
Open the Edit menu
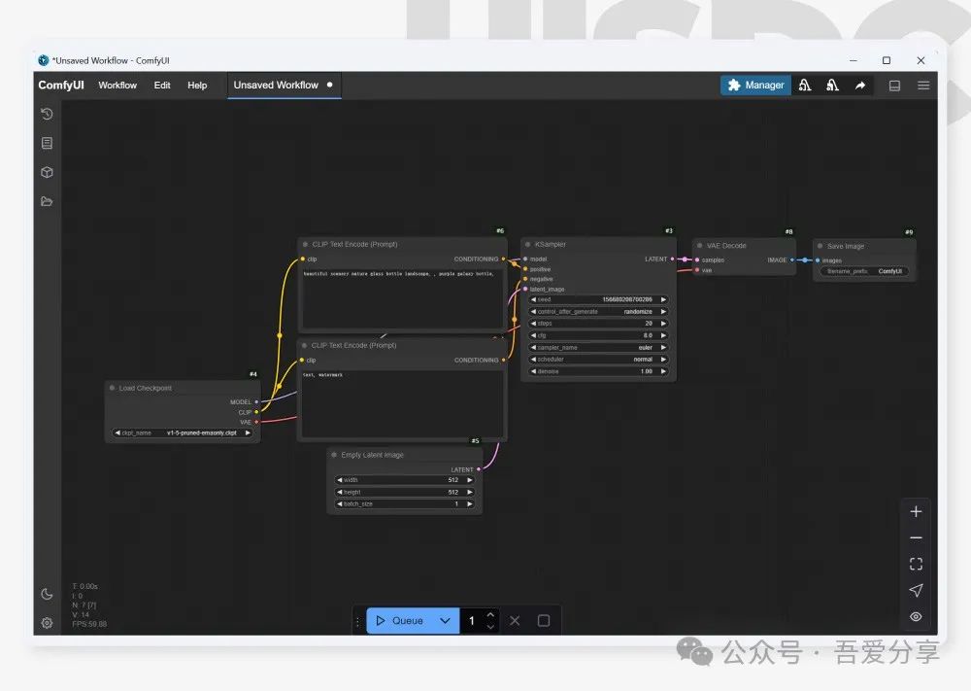click(162, 85)
